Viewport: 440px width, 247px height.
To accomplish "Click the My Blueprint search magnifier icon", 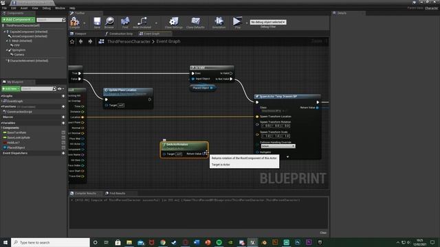I will pos(54,89).
